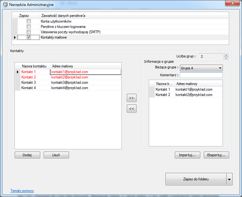The width and height of the screenshot is (242, 197).
Task: Click the << button to remove contact from group
Action: [131, 109]
